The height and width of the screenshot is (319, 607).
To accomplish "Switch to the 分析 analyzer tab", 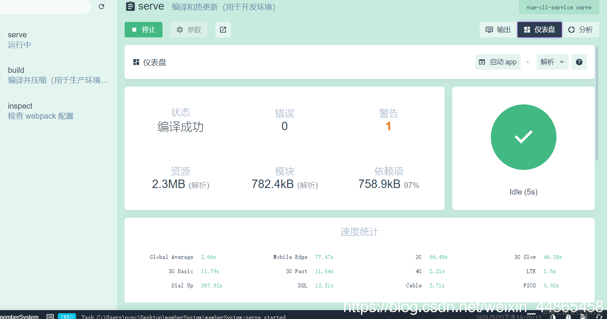I will [580, 30].
